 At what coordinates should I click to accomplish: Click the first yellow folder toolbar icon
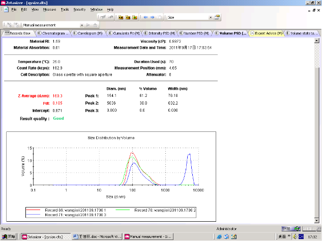pyautogui.click(x=121, y=17)
